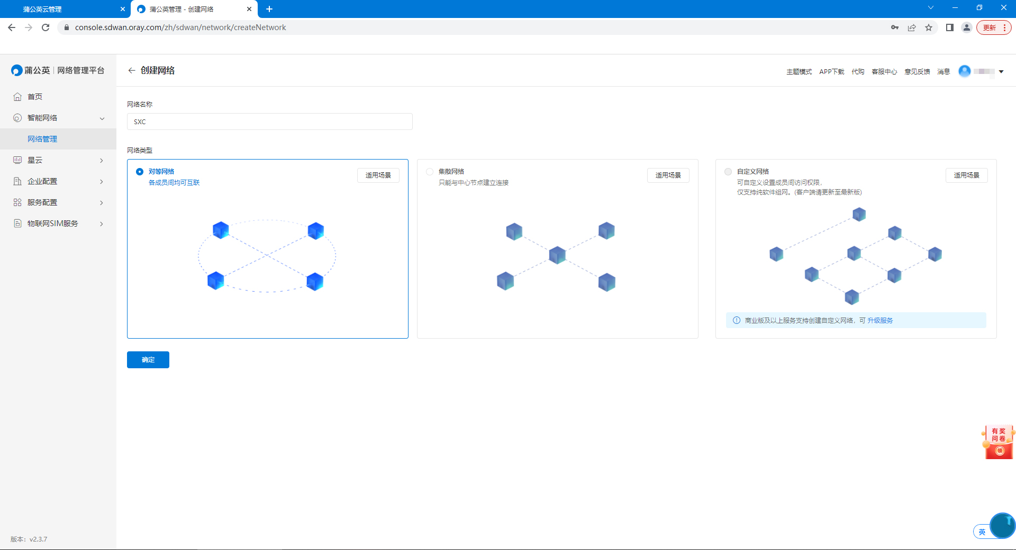Share this page via the share icon
The image size is (1016, 550).
tap(912, 27)
